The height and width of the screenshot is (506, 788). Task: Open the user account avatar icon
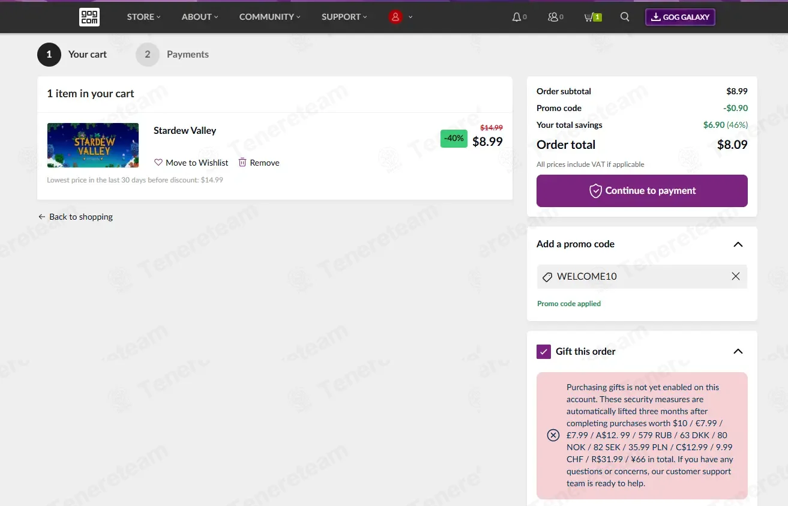pyautogui.click(x=395, y=17)
